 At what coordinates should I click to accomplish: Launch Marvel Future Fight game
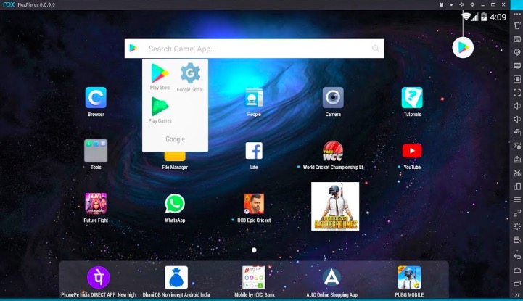(96, 203)
